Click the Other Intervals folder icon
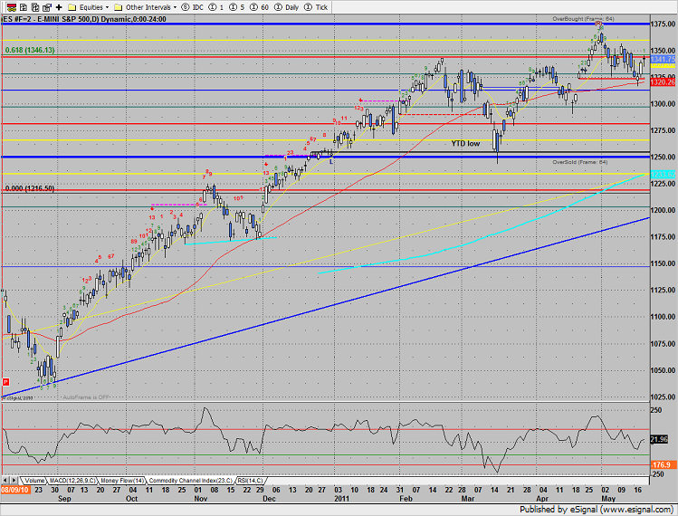 click(118, 7)
